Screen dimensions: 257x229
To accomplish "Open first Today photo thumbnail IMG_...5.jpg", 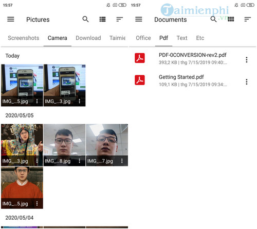I will point(22,85).
